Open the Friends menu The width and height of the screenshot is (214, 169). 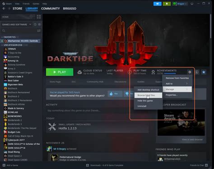[26, 4]
